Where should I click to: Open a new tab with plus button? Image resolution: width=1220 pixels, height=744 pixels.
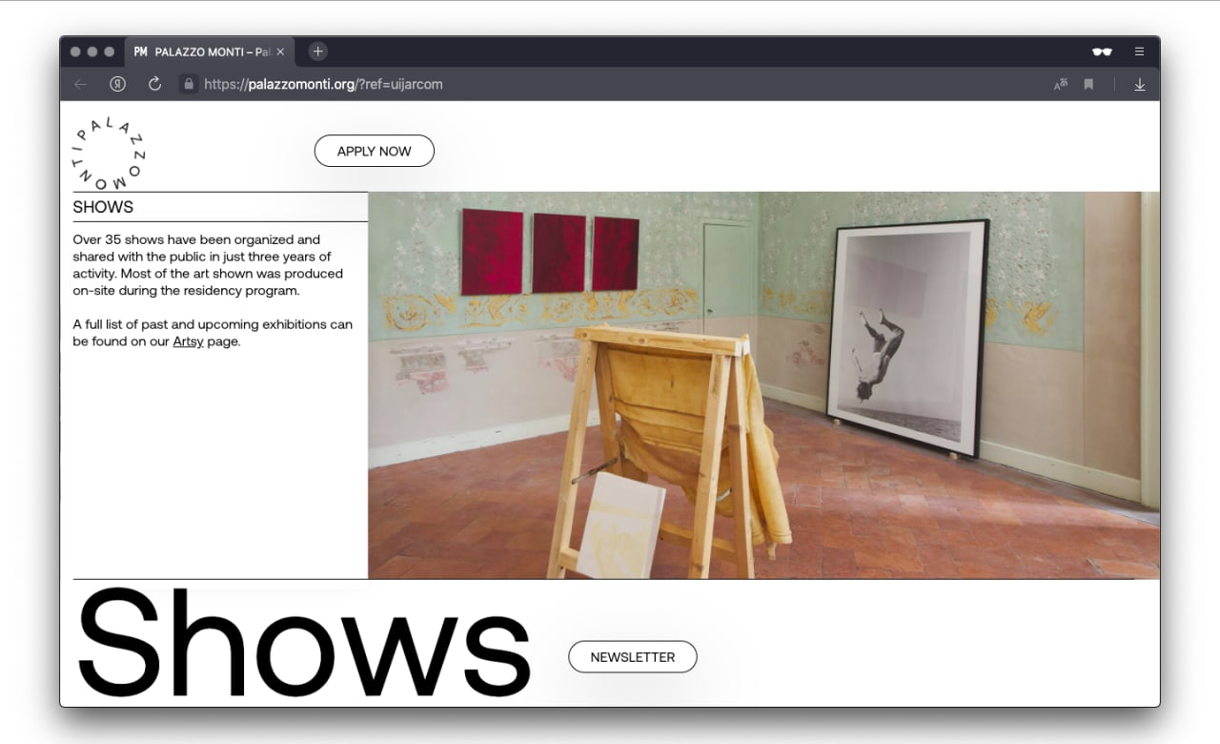pyautogui.click(x=318, y=52)
